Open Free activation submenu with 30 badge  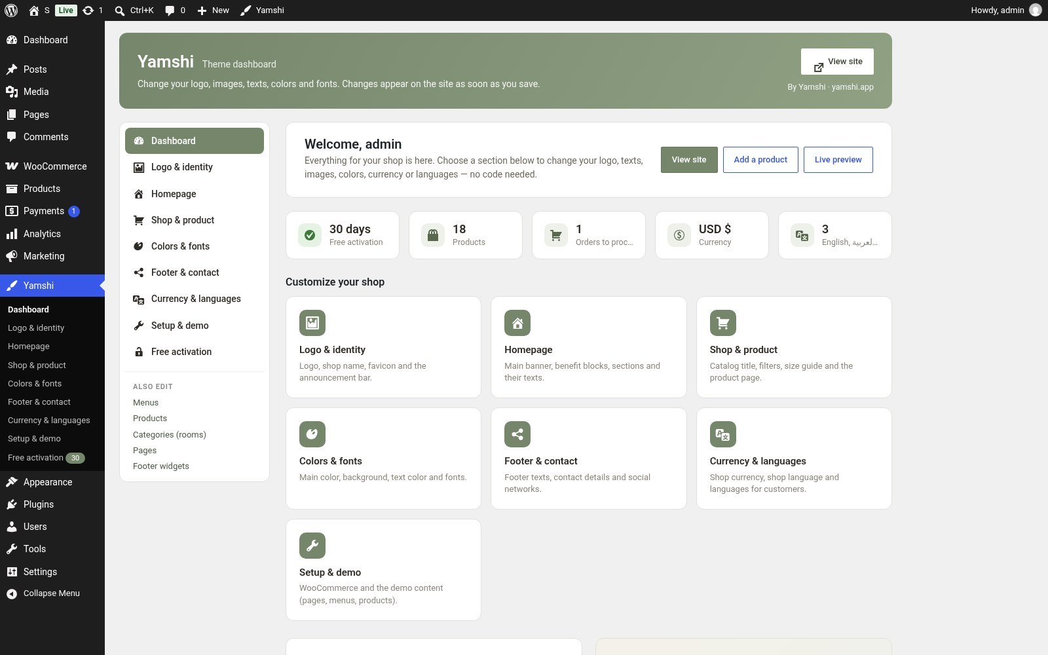point(52,458)
